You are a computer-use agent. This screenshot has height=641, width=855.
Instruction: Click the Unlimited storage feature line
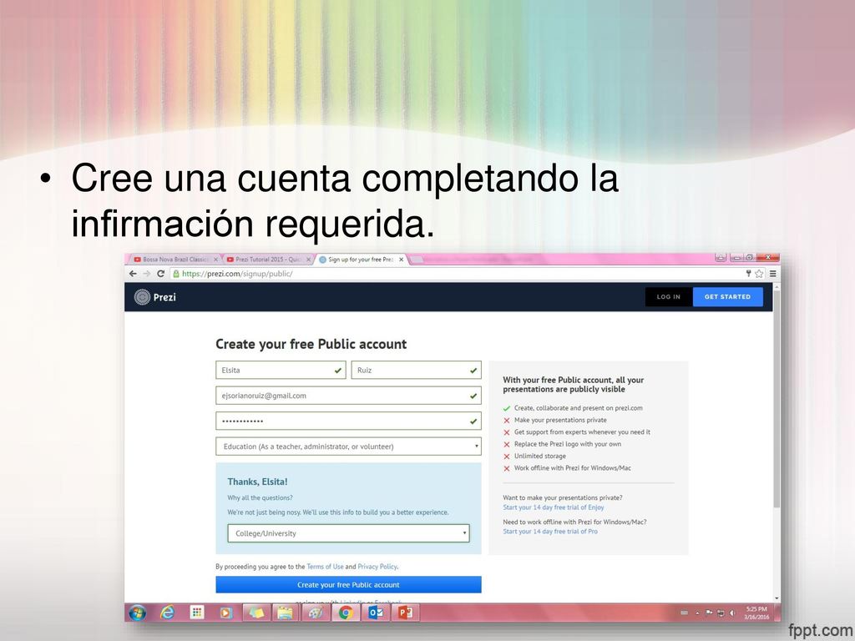coord(540,457)
